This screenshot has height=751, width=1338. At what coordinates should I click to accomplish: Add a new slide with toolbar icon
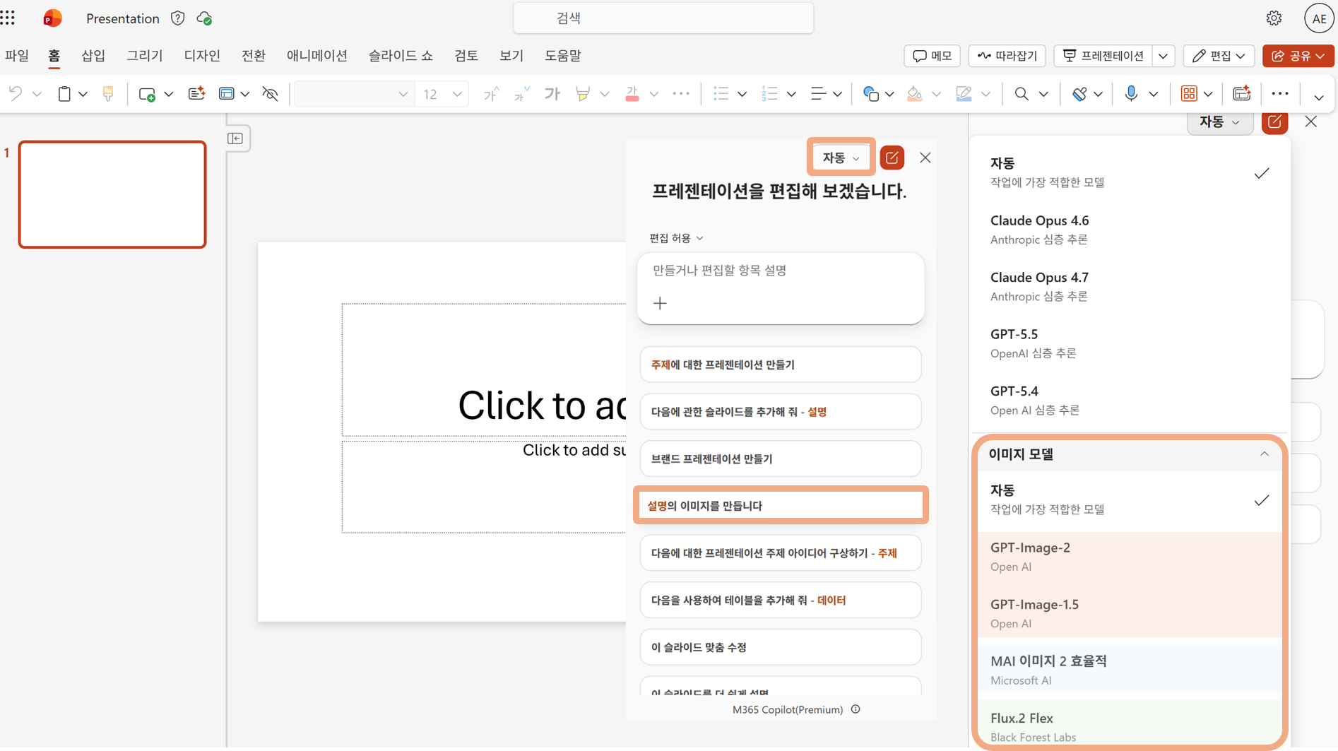coord(147,94)
